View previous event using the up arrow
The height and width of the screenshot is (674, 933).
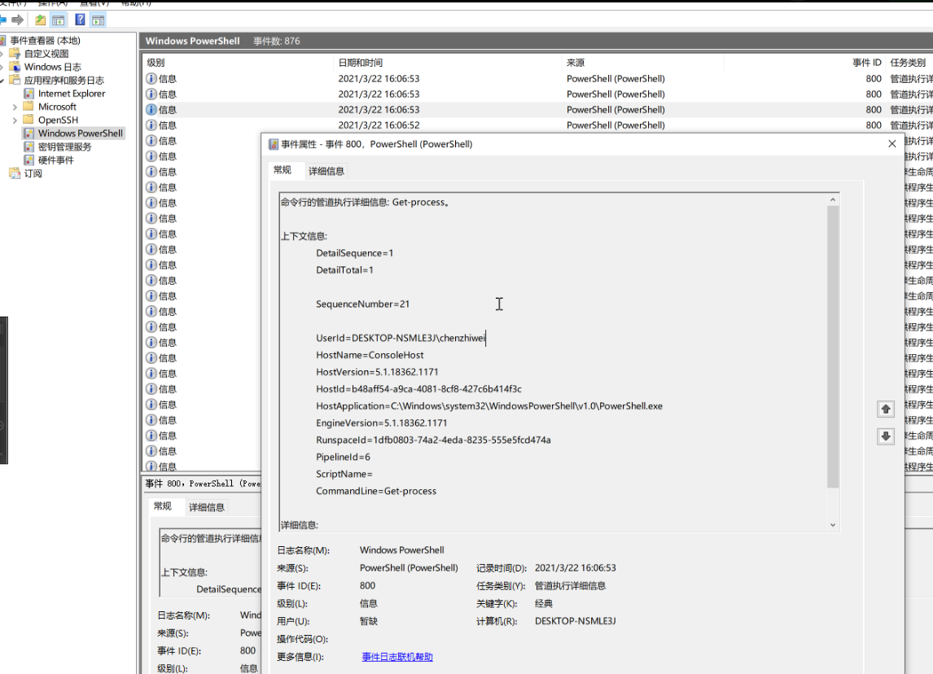[x=885, y=409]
